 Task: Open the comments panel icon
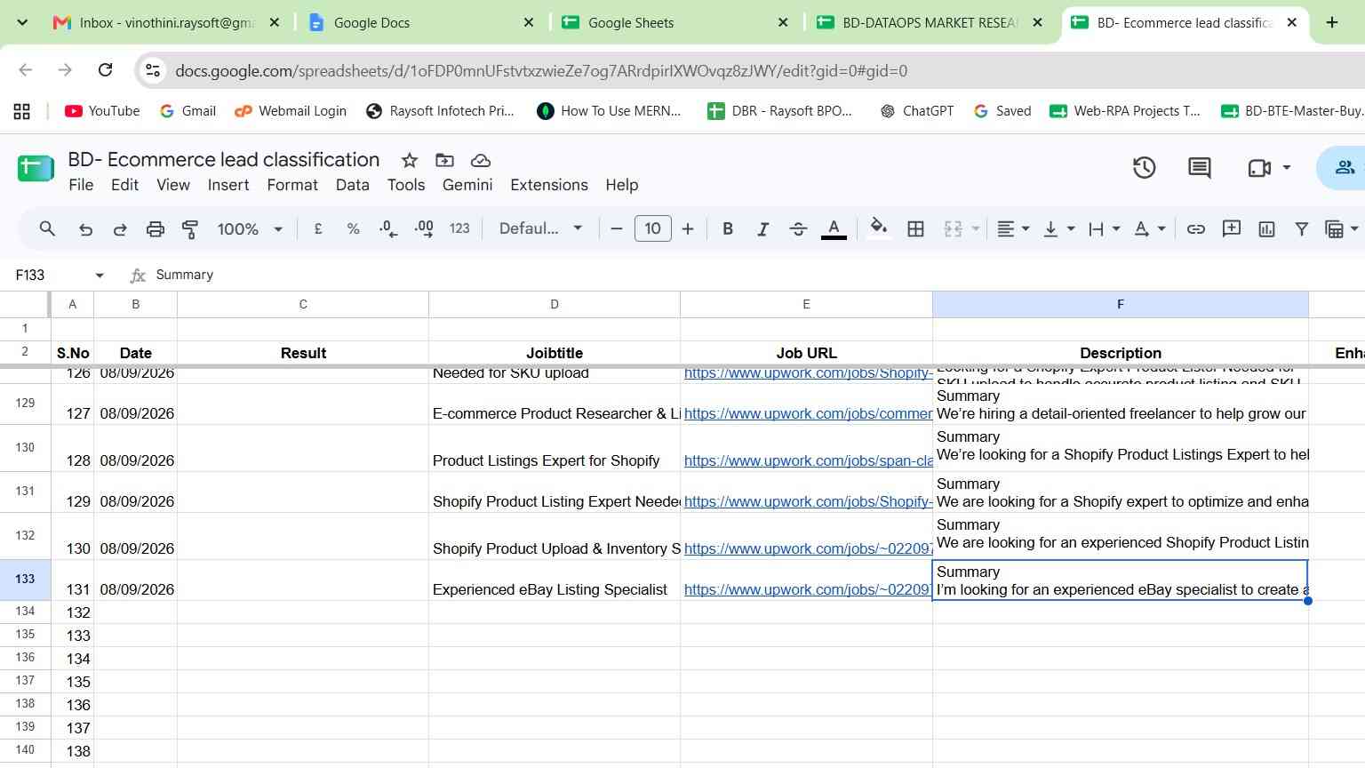coord(1200,167)
